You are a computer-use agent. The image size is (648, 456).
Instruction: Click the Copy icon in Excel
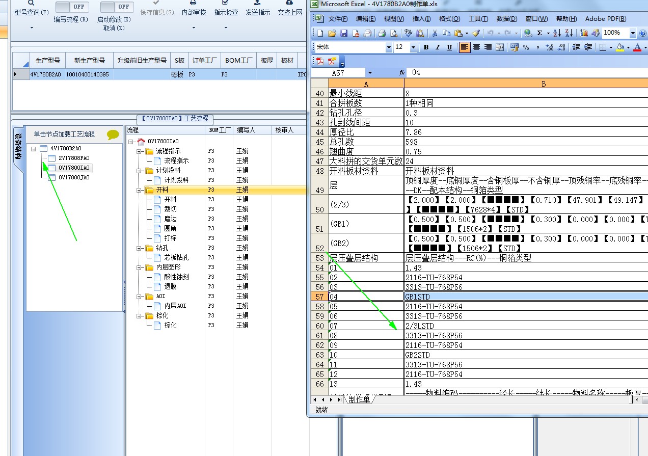point(446,33)
